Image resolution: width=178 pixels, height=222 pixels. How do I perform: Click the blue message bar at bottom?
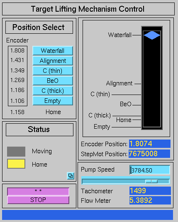[x=88, y=215]
